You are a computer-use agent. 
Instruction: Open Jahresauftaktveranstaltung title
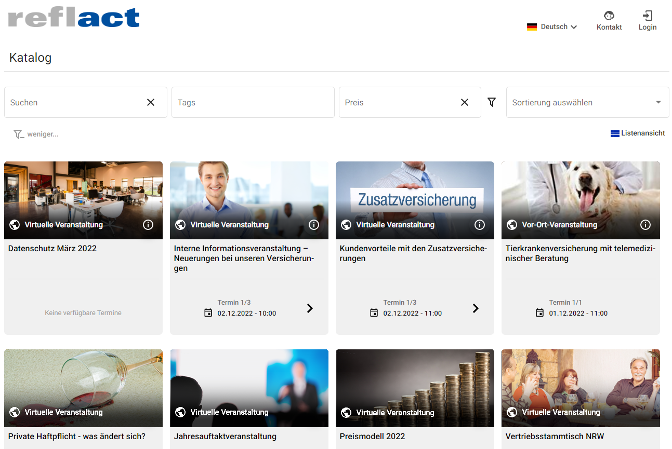tap(225, 437)
